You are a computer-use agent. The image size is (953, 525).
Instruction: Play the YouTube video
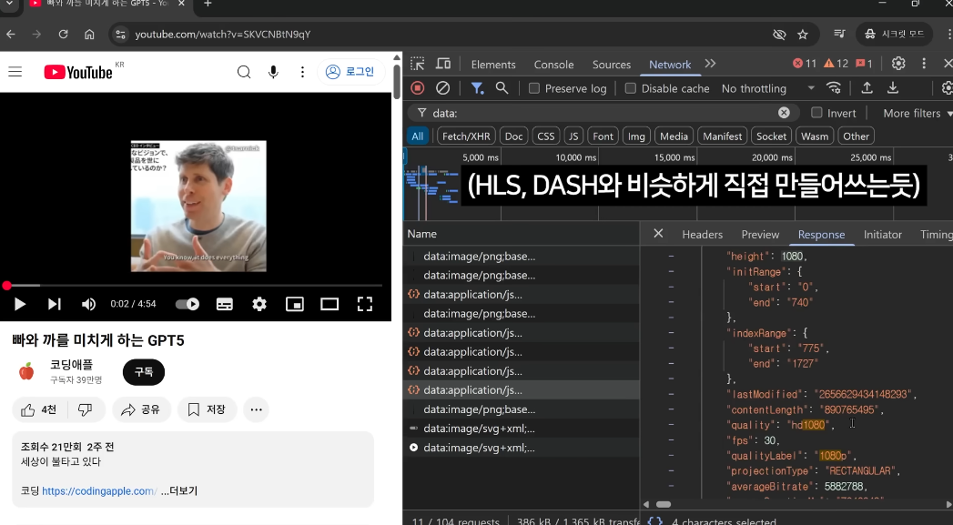click(x=19, y=304)
